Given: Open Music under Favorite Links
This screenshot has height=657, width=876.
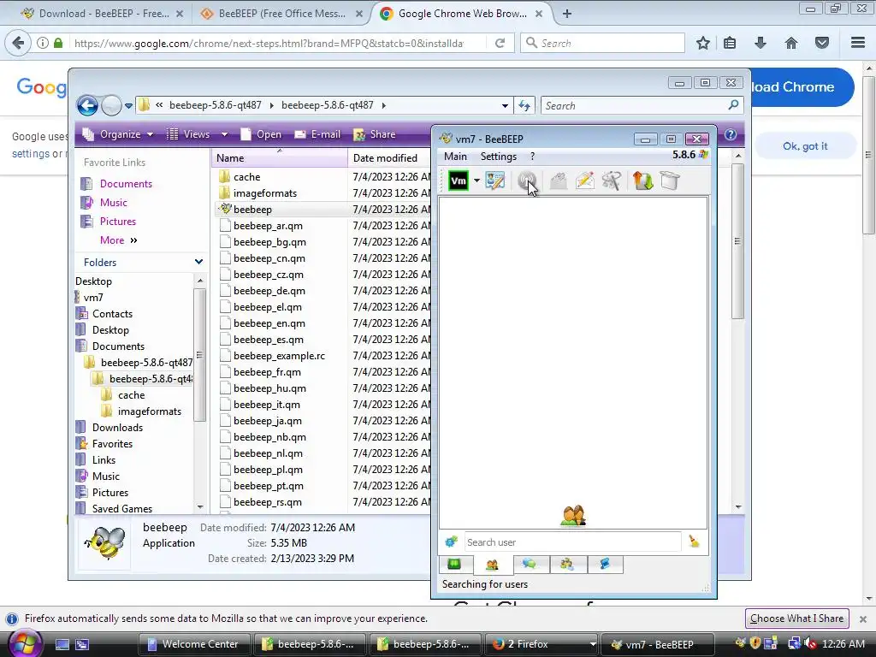Looking at the screenshot, I should tap(114, 202).
